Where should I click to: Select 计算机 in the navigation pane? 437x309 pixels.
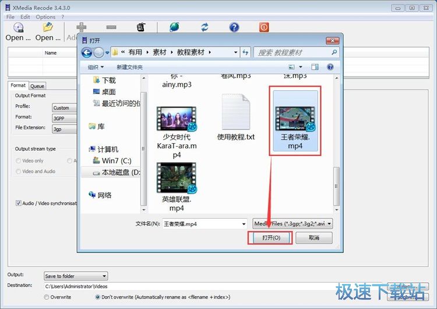pyautogui.click(x=104, y=149)
